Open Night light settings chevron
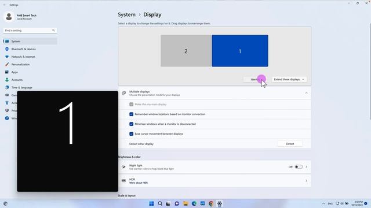371x208 pixels. click(307, 167)
